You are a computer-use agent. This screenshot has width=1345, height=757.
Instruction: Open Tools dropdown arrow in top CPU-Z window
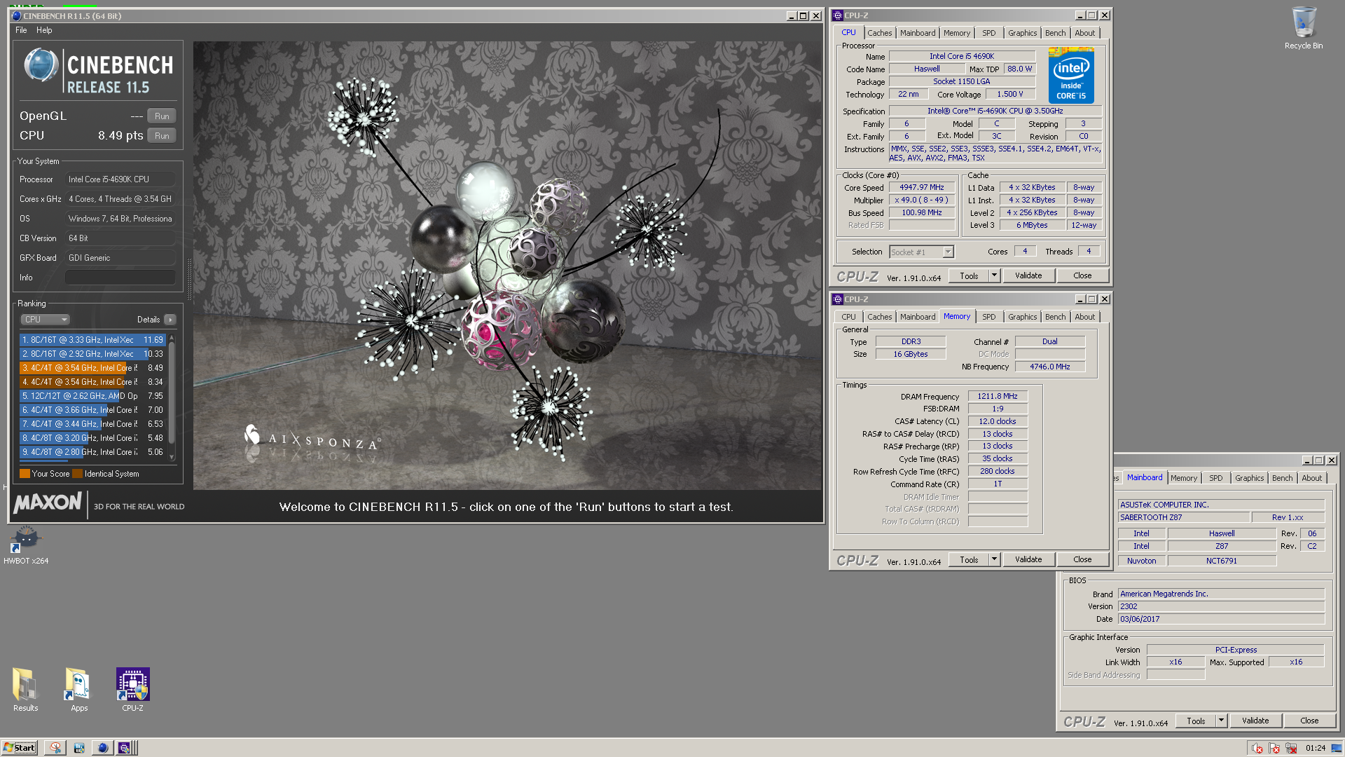994,275
